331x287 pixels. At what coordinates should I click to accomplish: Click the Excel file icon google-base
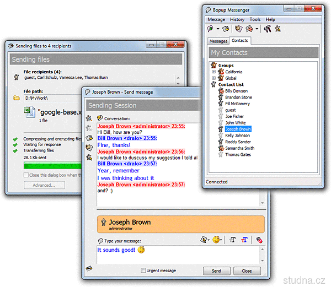tap(29, 112)
